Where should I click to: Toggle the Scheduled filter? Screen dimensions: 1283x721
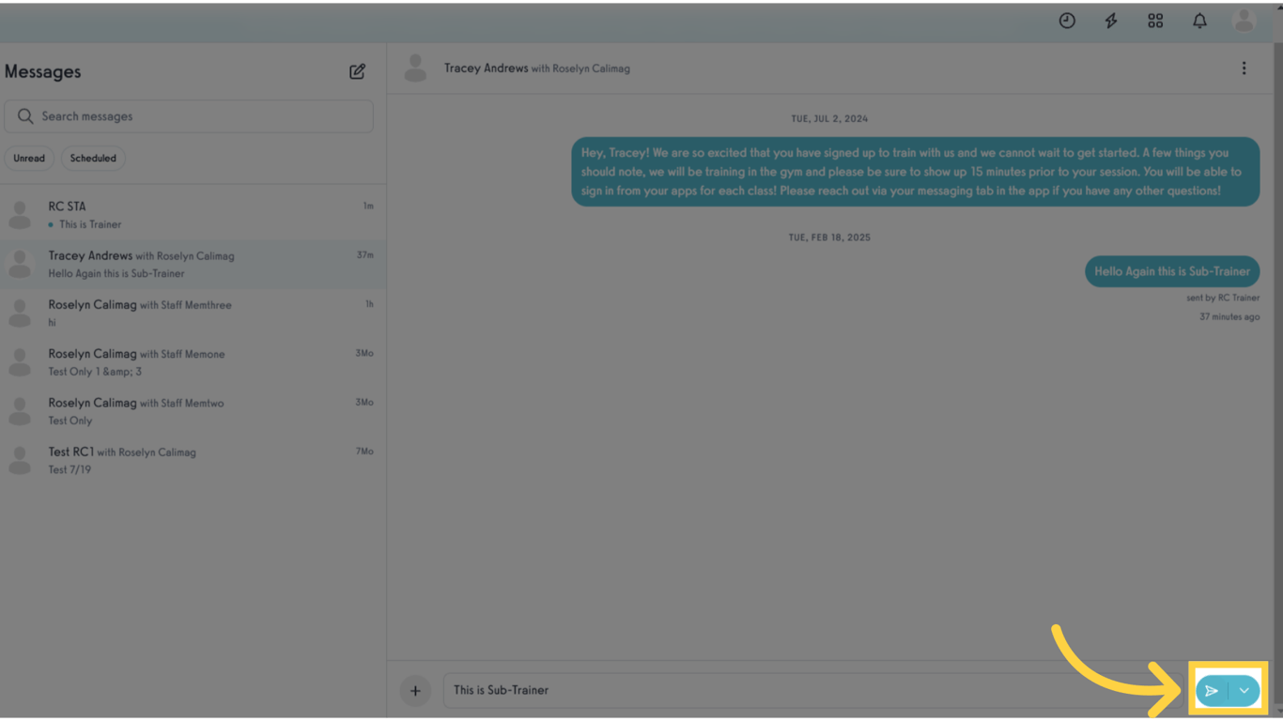[x=93, y=159]
